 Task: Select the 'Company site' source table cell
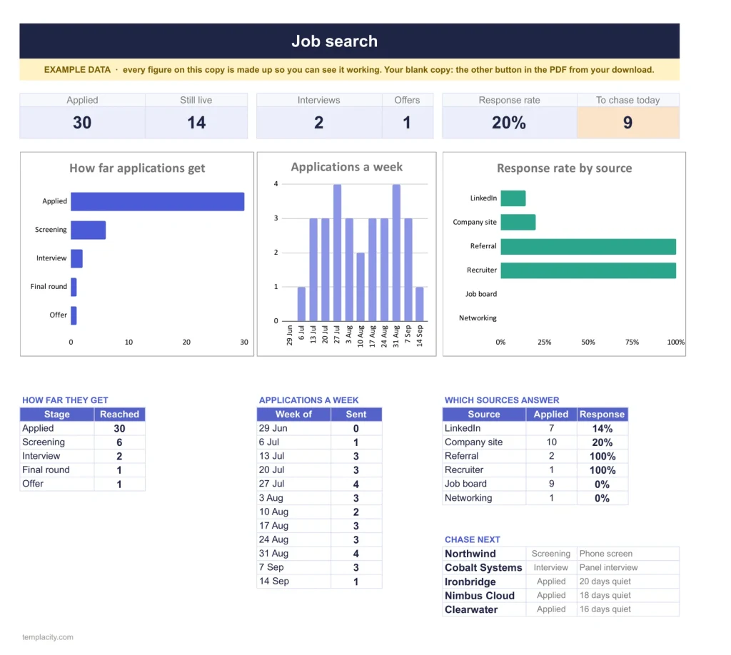484,442
